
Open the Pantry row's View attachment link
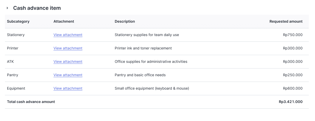click(68, 75)
